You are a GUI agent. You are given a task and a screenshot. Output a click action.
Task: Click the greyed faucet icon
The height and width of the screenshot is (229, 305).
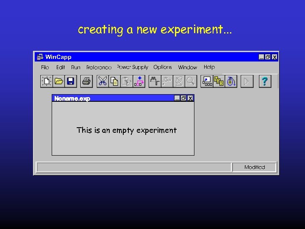tap(167, 81)
